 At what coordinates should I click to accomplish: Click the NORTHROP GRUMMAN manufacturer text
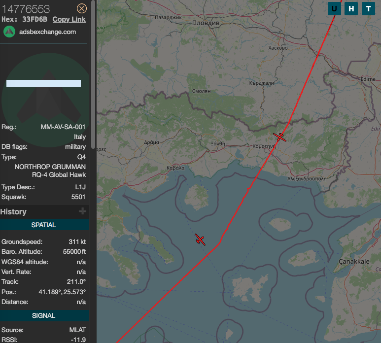50,167
